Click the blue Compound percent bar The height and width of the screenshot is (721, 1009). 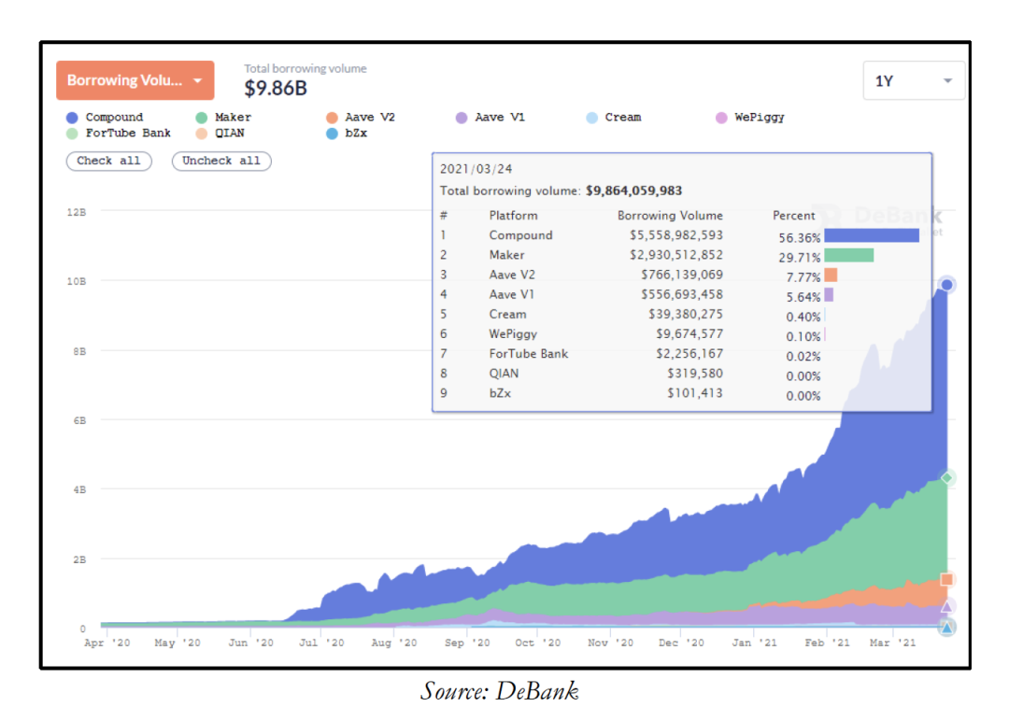click(872, 235)
